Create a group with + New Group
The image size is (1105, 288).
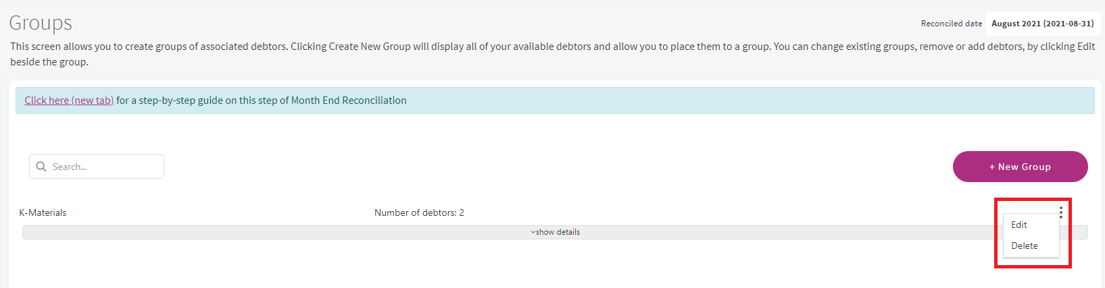coord(1020,167)
